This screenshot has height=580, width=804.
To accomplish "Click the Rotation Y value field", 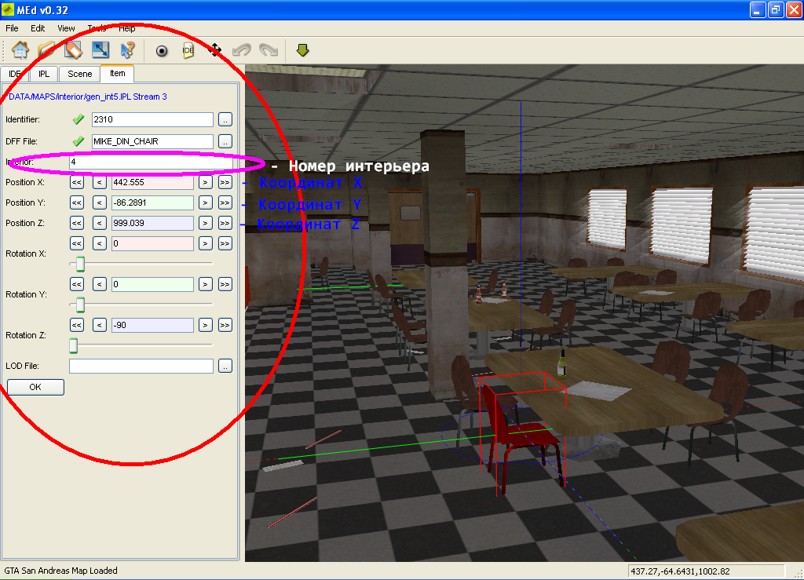I will pyautogui.click(x=152, y=284).
